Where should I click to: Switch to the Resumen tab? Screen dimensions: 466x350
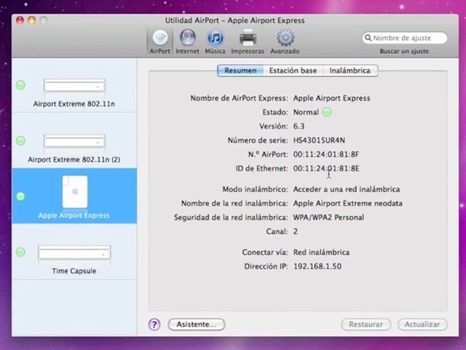pyautogui.click(x=240, y=70)
